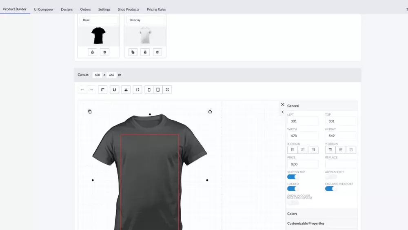This screenshot has width=408, height=230.
Task: Switch to the Pricing Rules tab
Action: click(x=156, y=9)
